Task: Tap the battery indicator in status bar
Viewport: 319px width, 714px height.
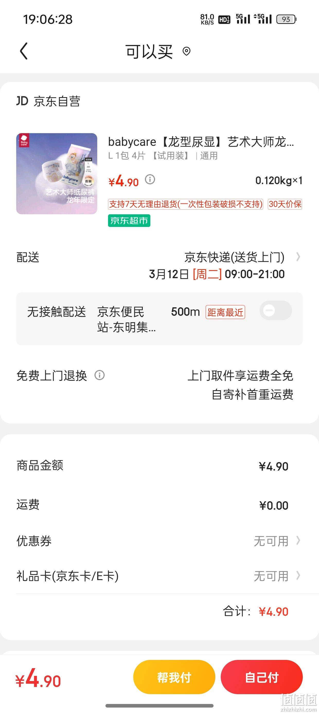Action: (286, 19)
